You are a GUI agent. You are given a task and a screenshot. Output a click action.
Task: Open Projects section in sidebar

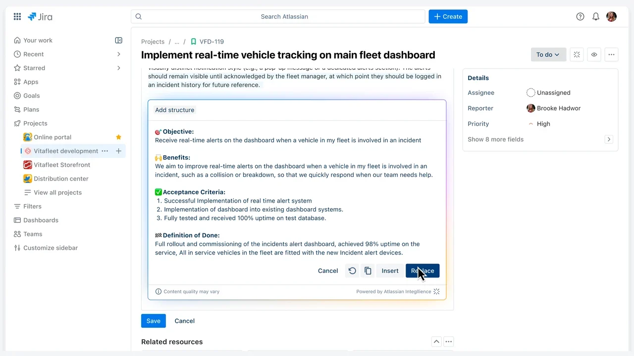click(x=35, y=123)
